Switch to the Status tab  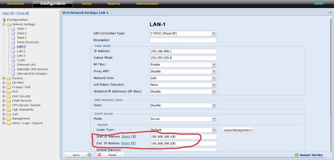pos(87,4)
